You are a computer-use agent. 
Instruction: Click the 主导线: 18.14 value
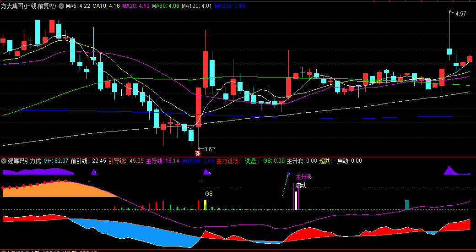tap(162, 161)
